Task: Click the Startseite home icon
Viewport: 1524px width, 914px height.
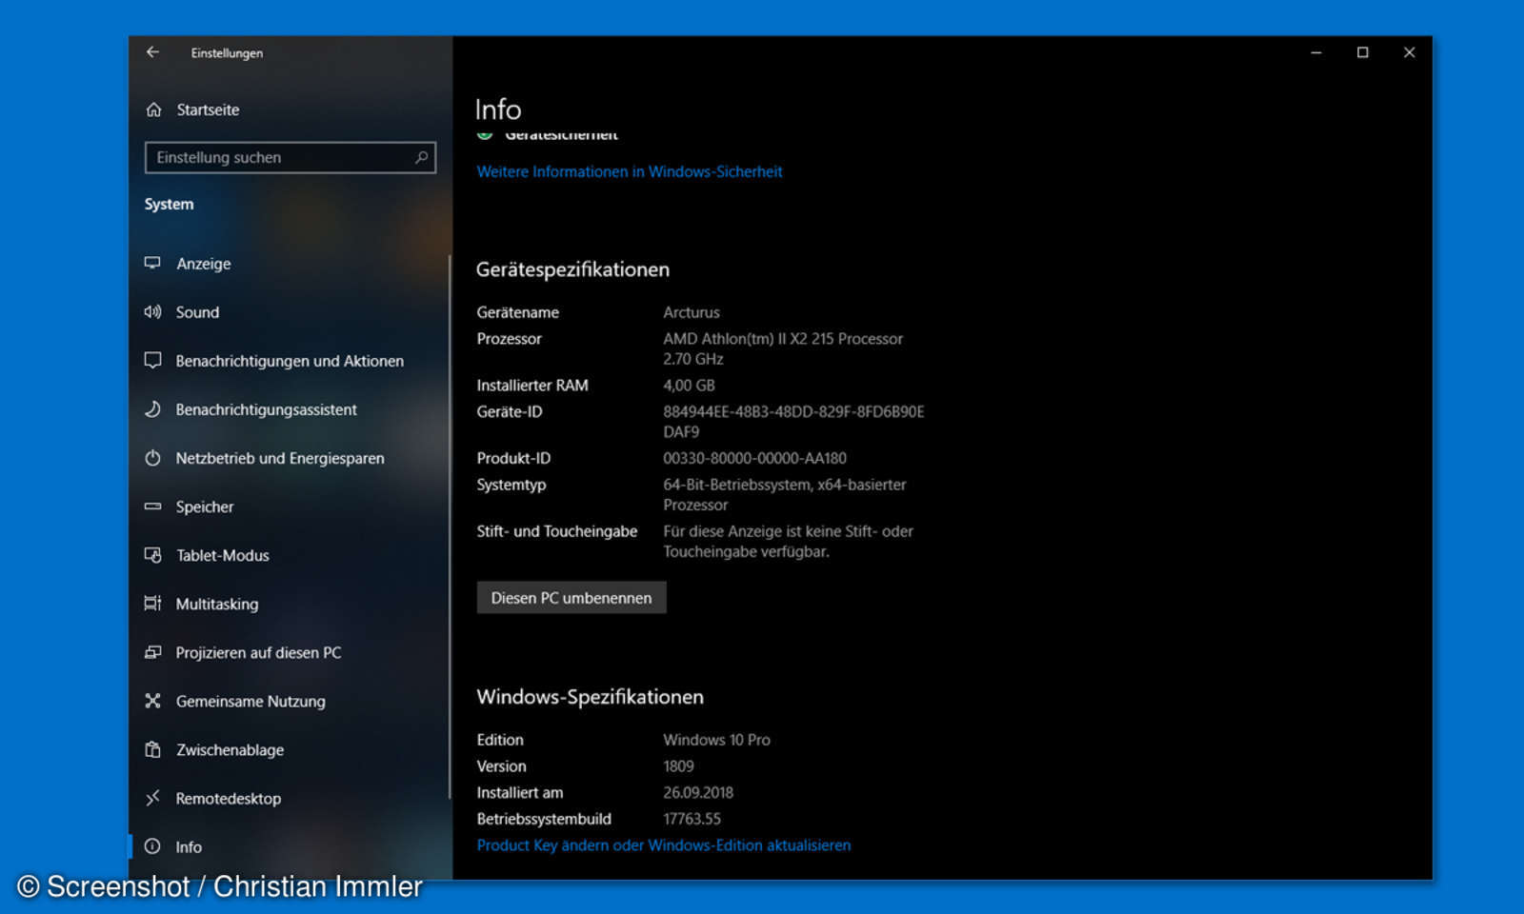Action: [x=153, y=109]
